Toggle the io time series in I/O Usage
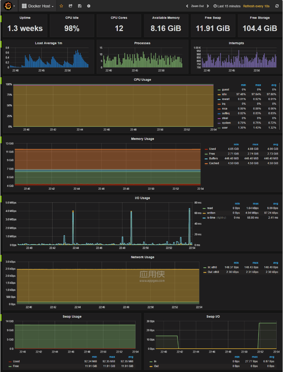 coord(211,218)
